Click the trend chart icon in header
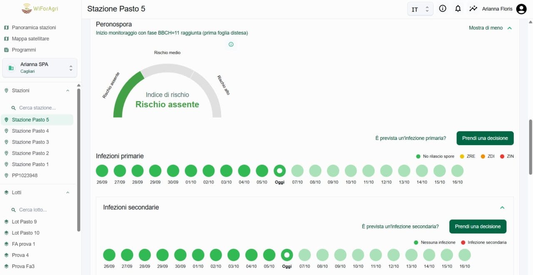The height and width of the screenshot is (275, 533). tap(473, 9)
